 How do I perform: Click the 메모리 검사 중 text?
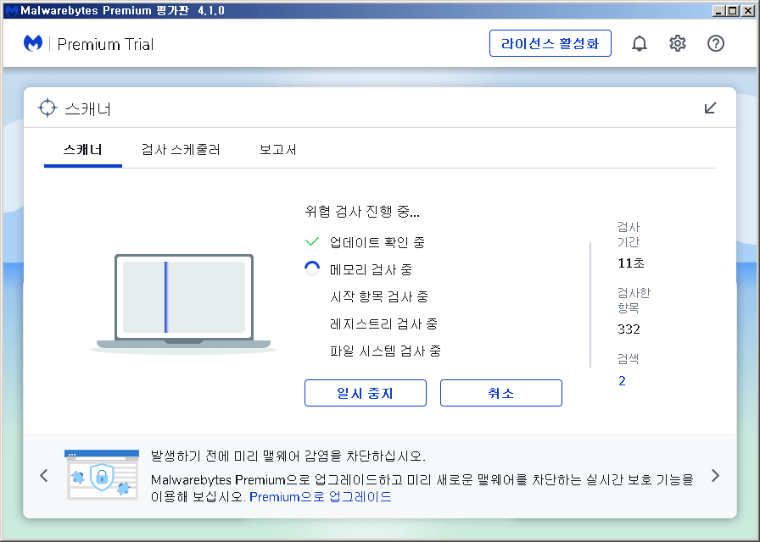pyautogui.click(x=371, y=269)
